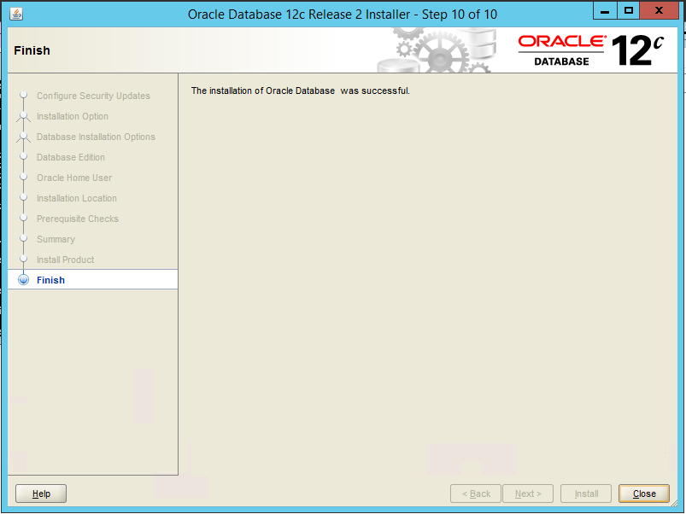686x514 pixels.
Task: Click the Oracle Database 12c logo
Action: pos(591,50)
